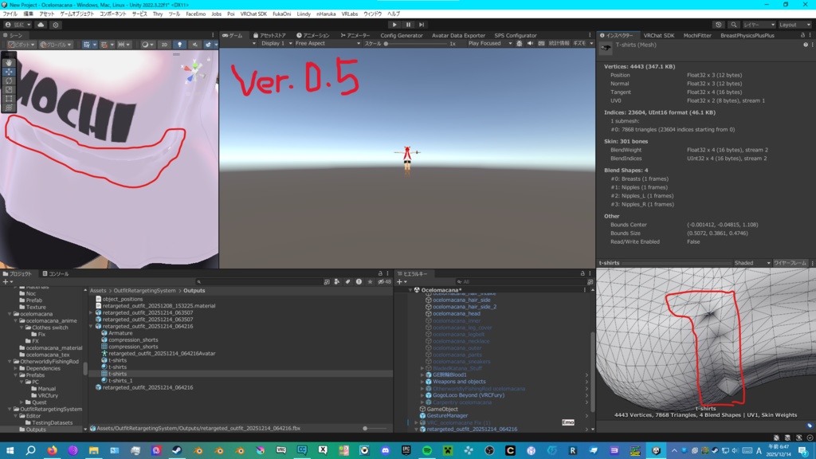The image size is (816, 459).
Task: Toggle scene lighting lightbulb
Action: [x=179, y=45]
